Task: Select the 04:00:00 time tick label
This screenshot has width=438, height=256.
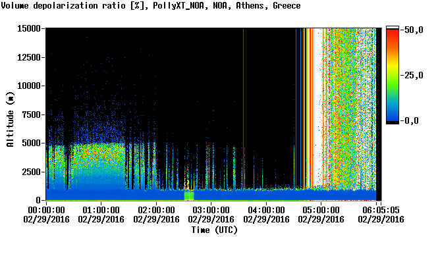Action: (266, 215)
